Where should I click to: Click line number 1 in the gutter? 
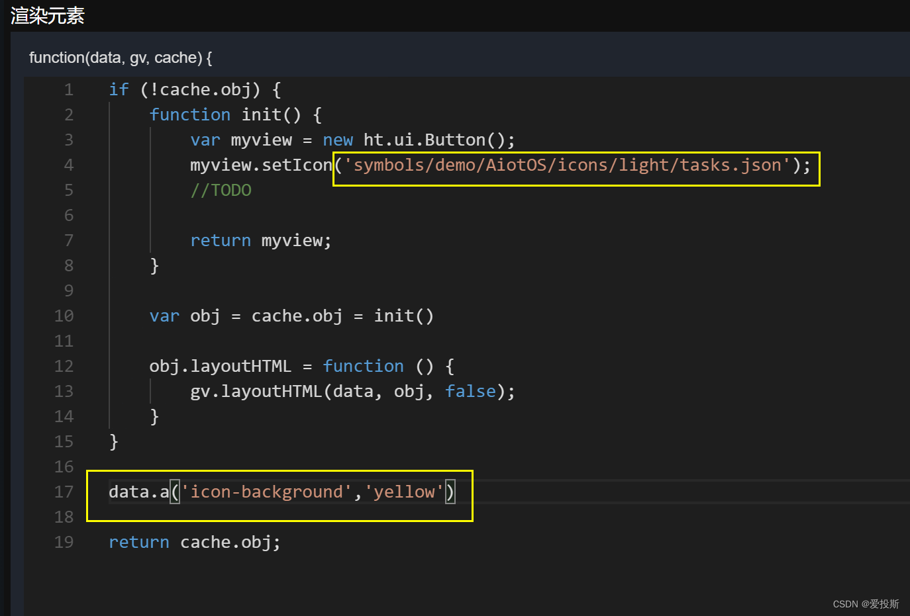(x=69, y=89)
